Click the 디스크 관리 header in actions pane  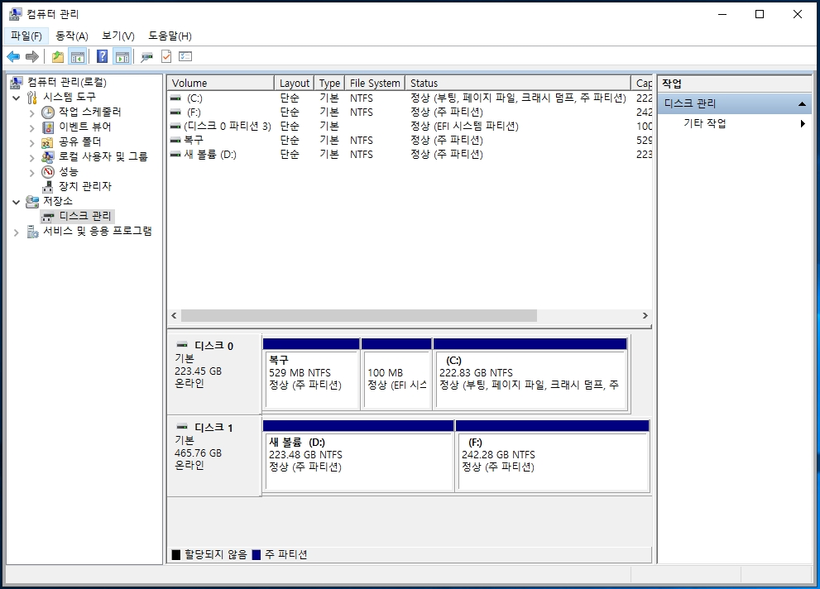(x=734, y=103)
